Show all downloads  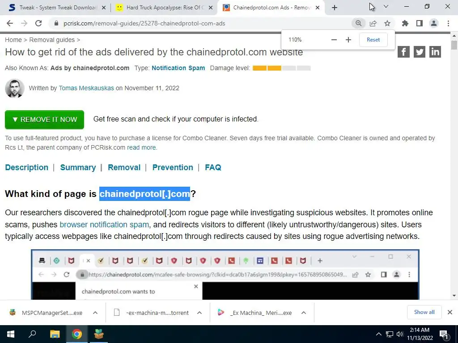click(424, 312)
